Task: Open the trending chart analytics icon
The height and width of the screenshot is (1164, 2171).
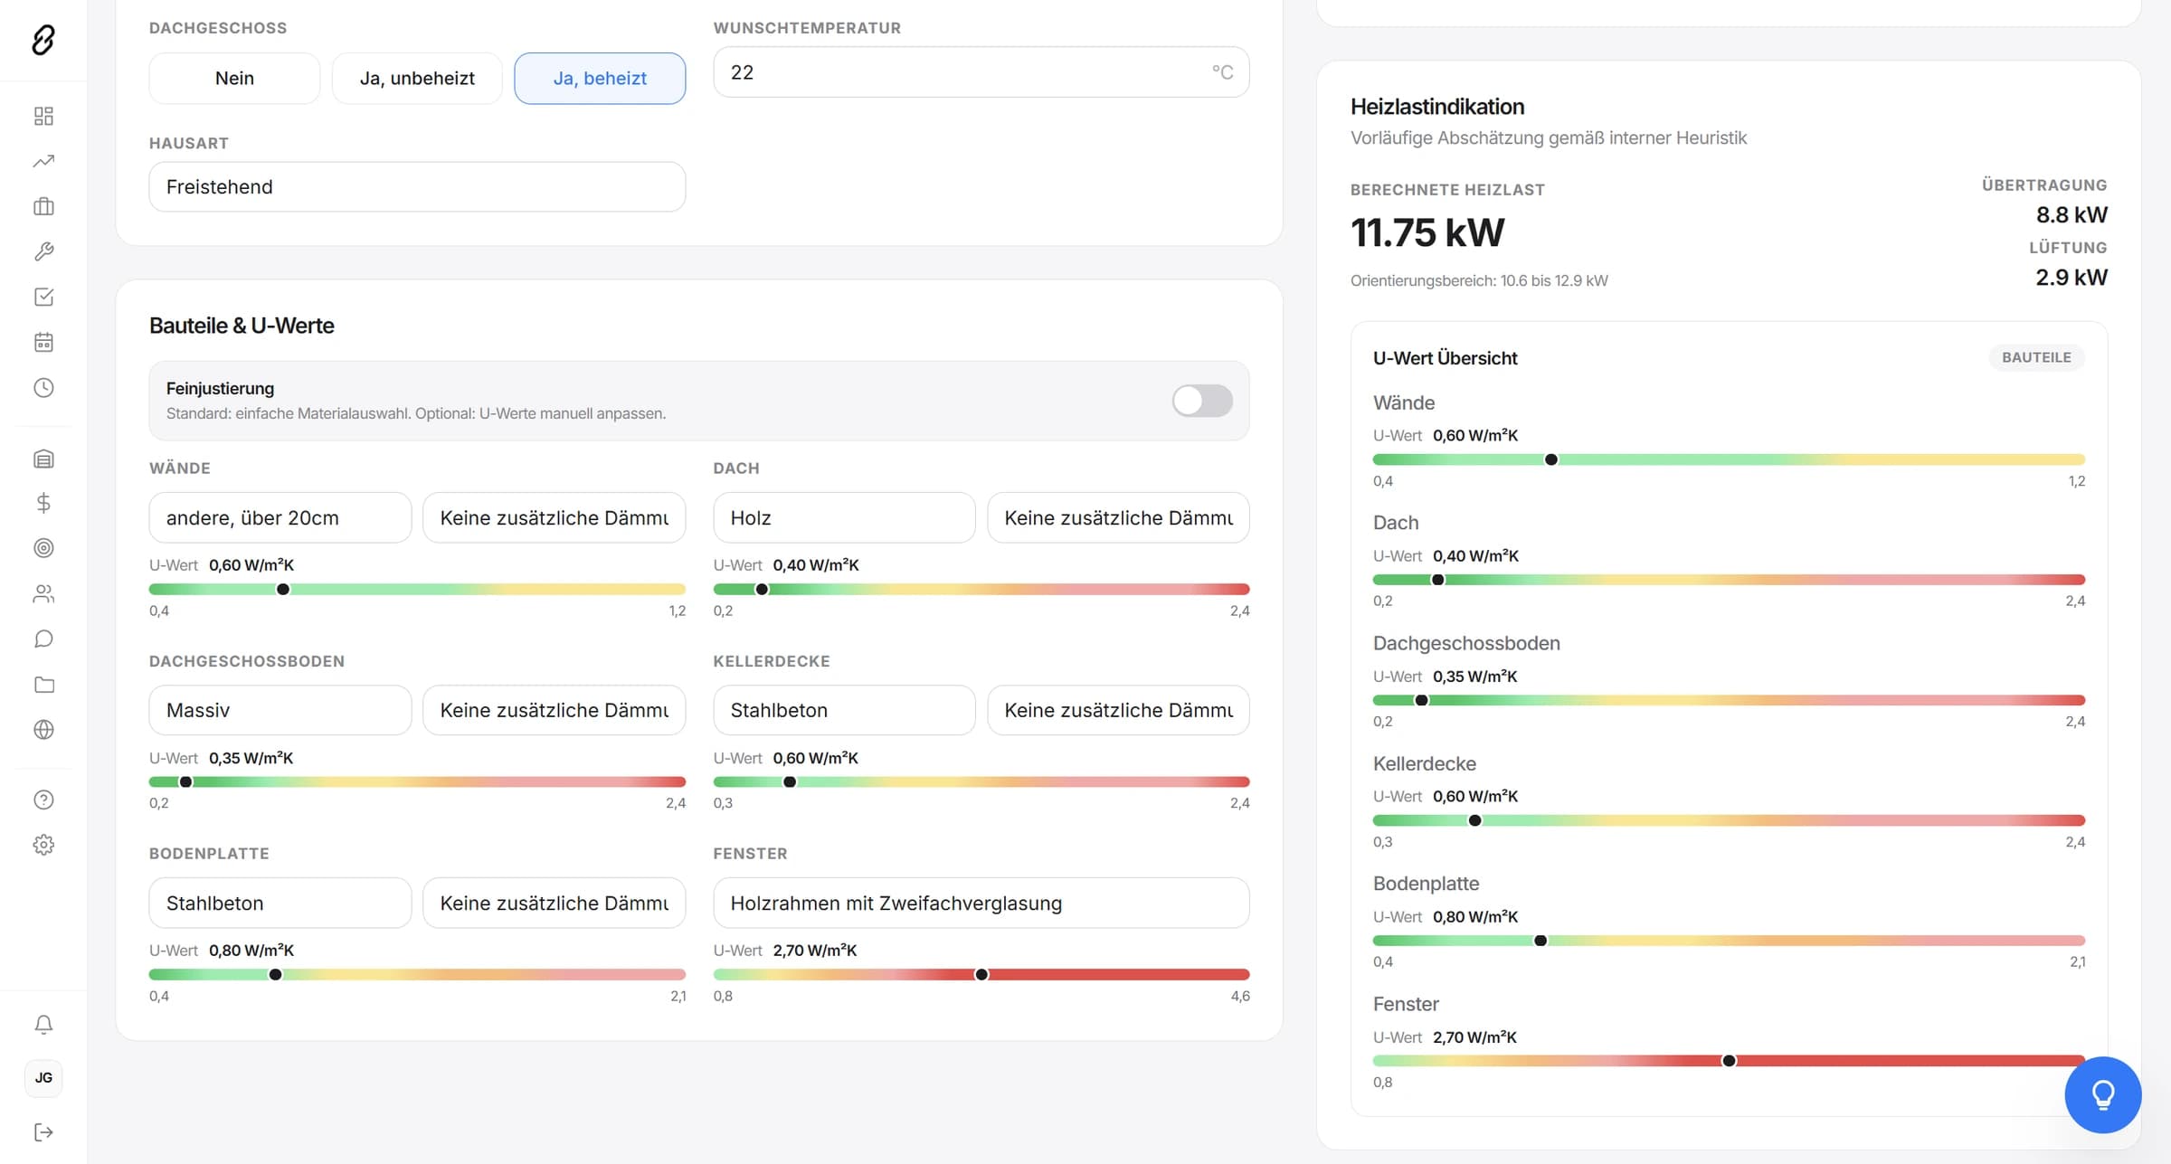Action: 43,161
